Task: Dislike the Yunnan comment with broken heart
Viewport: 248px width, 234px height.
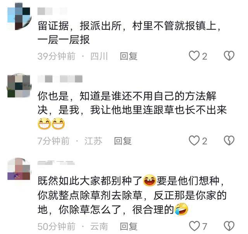Action: tap(229, 226)
